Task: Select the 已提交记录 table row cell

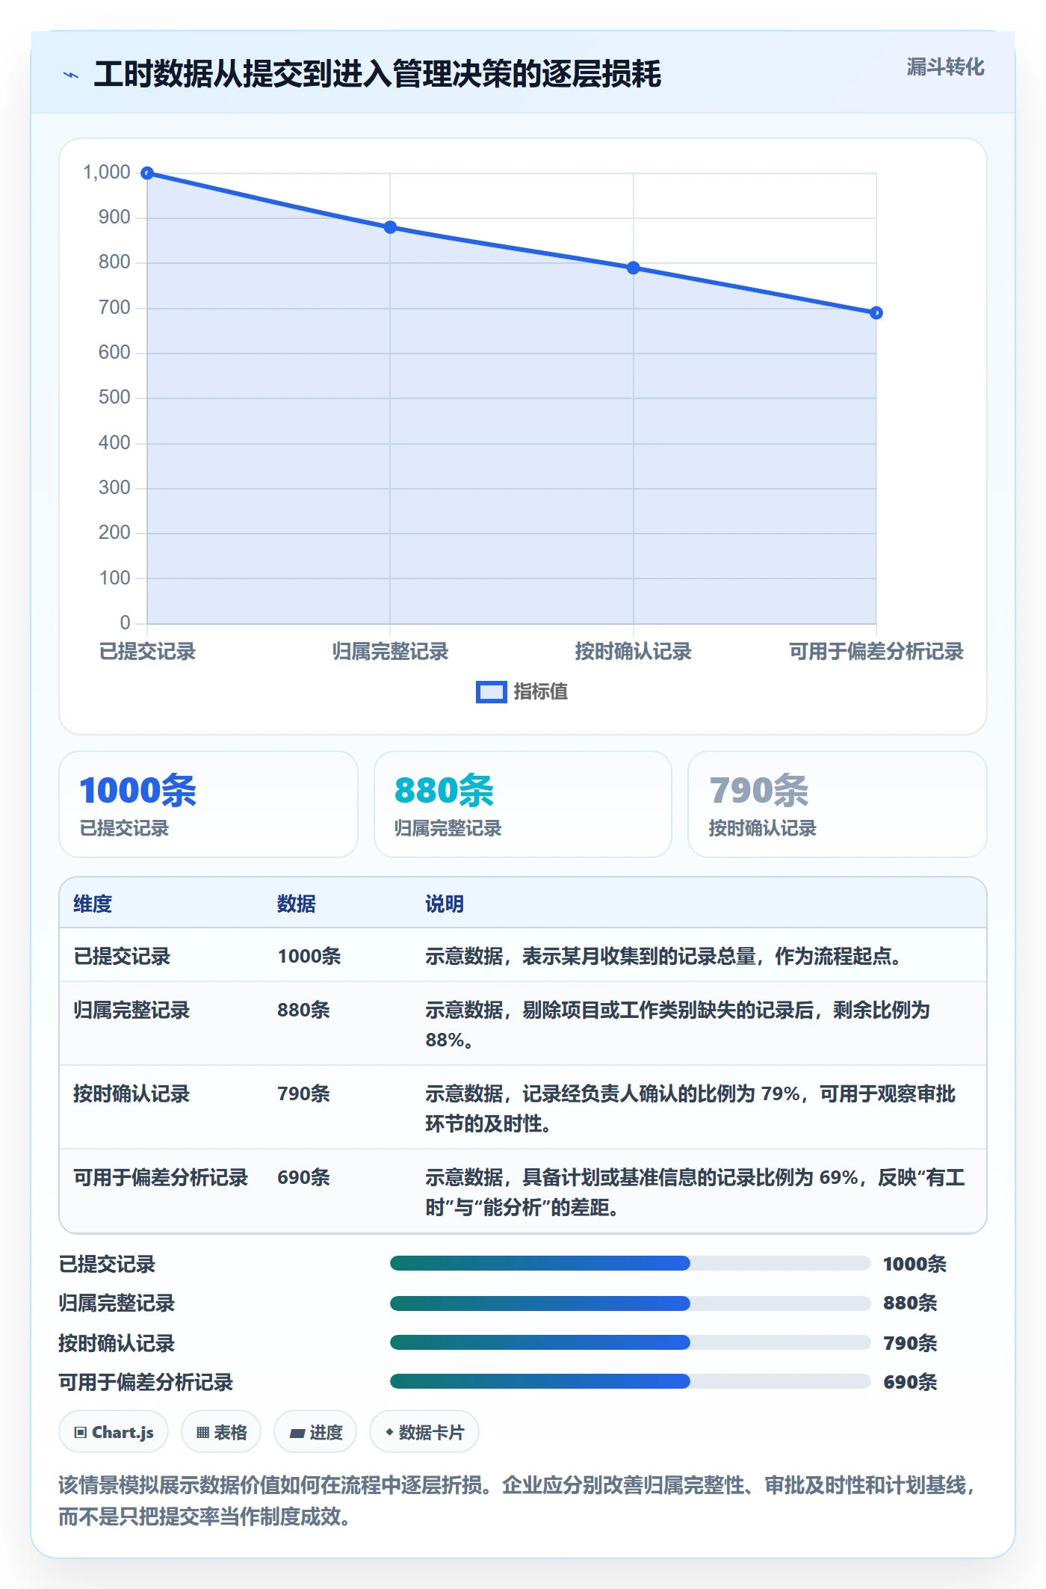Action: tap(122, 956)
